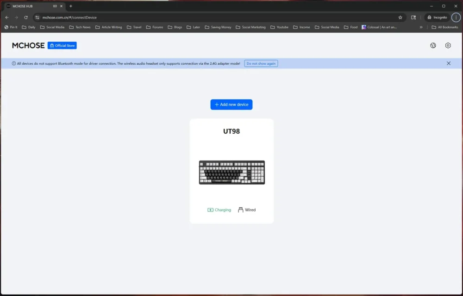
Task: Click the address bar URL field
Action: tap(219, 18)
